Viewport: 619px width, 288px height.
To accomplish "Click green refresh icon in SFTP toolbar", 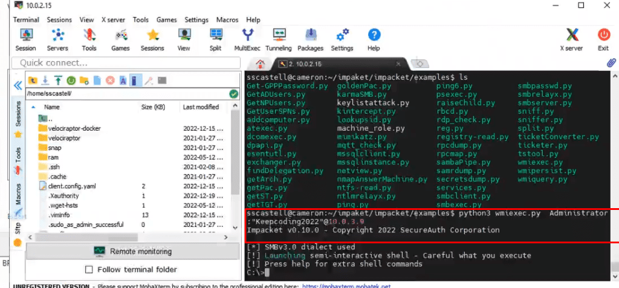I will tap(71, 80).
